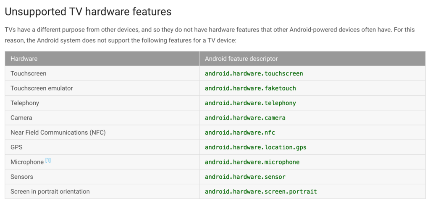
Task: Click the Screen in portrait orientation cell
Action: 50,192
